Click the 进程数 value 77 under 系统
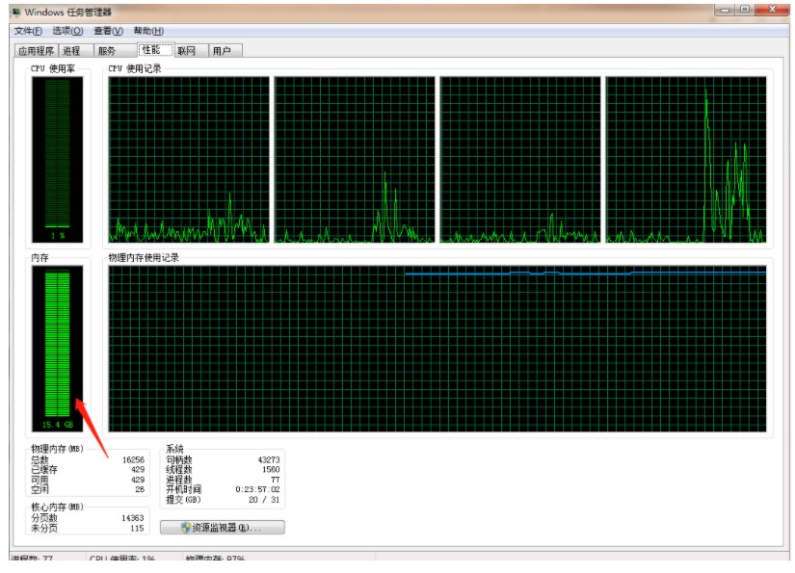 pyautogui.click(x=276, y=480)
